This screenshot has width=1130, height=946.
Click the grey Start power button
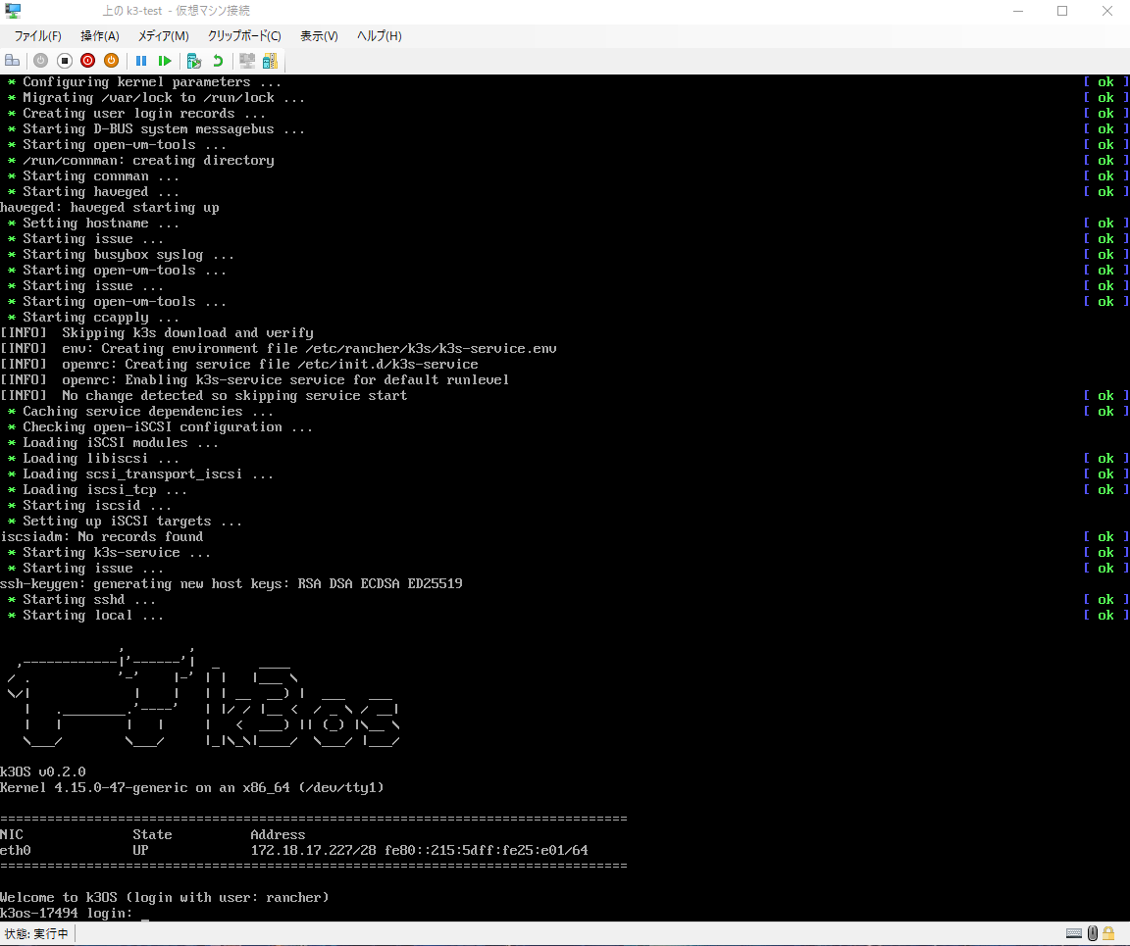(41, 61)
